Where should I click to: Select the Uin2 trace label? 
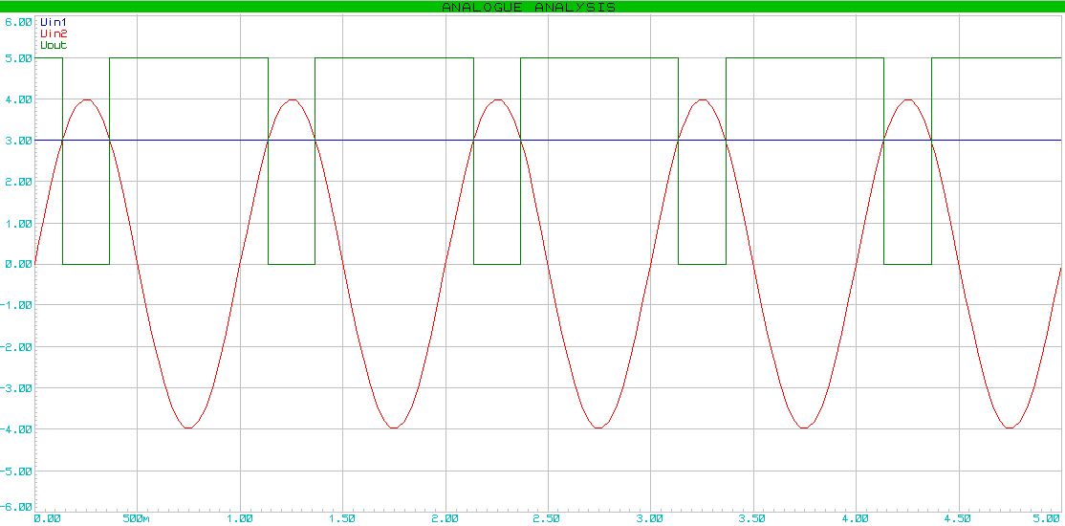[53, 33]
